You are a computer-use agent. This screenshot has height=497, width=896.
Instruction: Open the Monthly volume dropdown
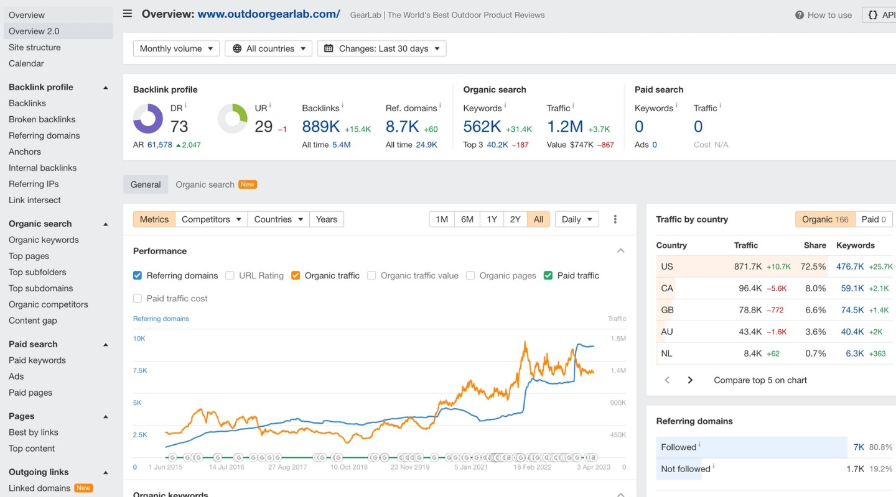pos(176,48)
